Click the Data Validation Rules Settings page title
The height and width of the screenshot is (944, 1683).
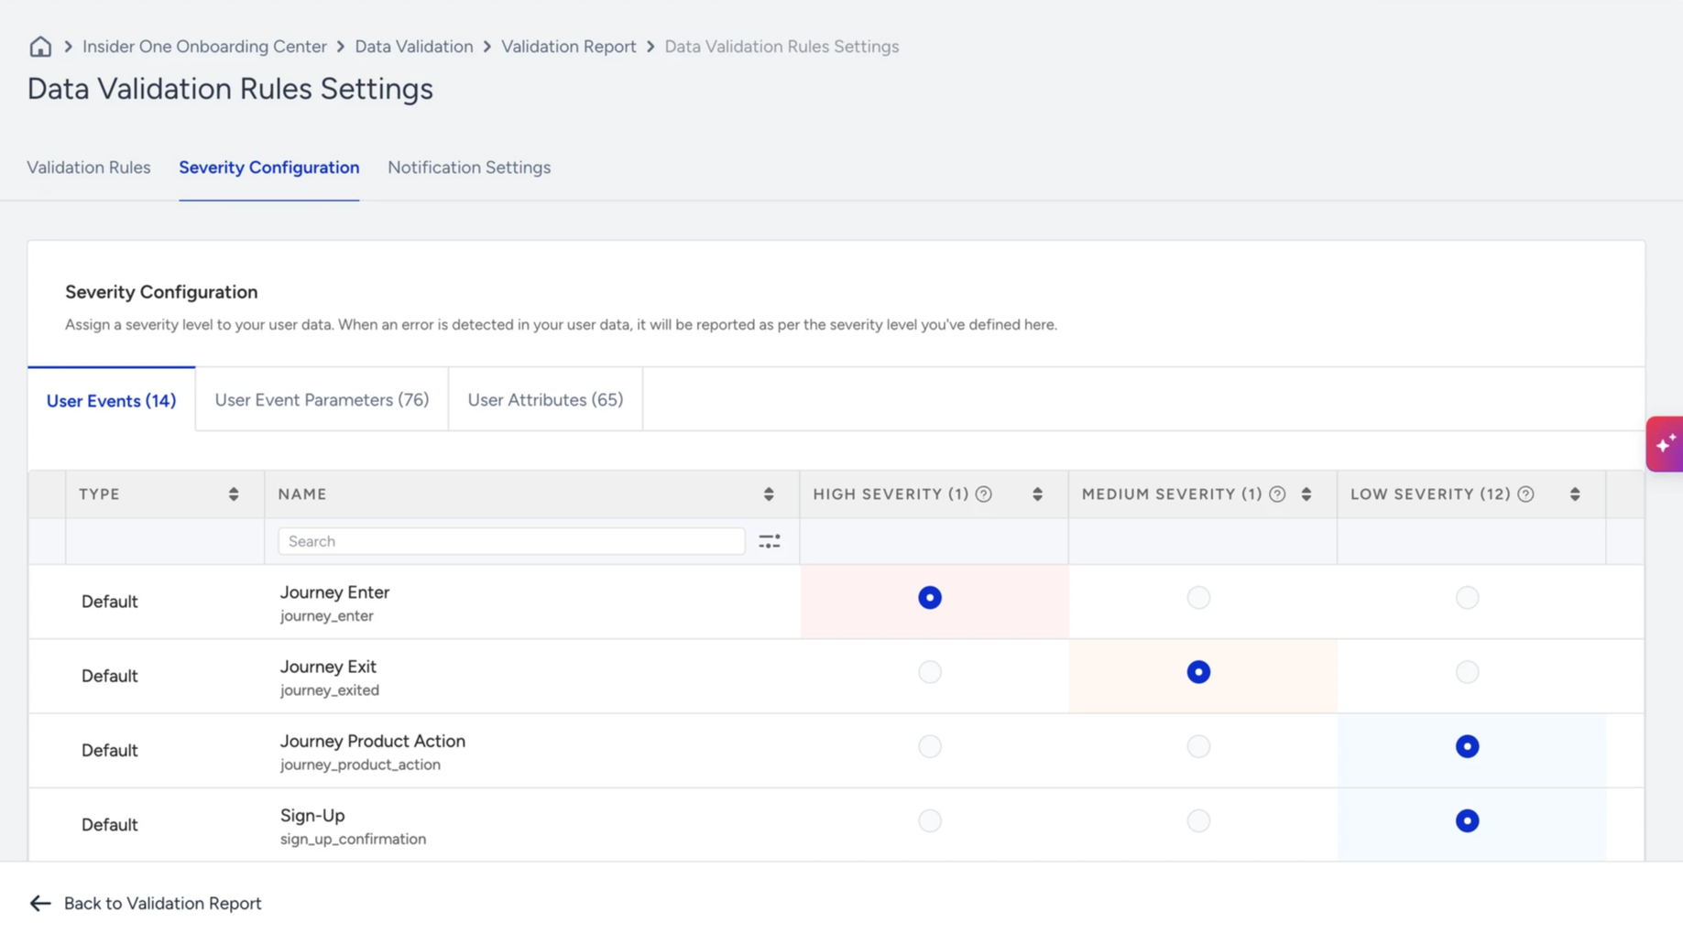tap(230, 89)
